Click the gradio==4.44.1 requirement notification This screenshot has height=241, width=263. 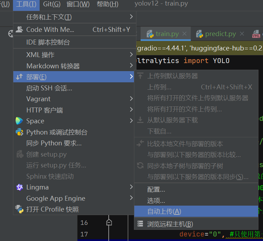click(x=200, y=48)
